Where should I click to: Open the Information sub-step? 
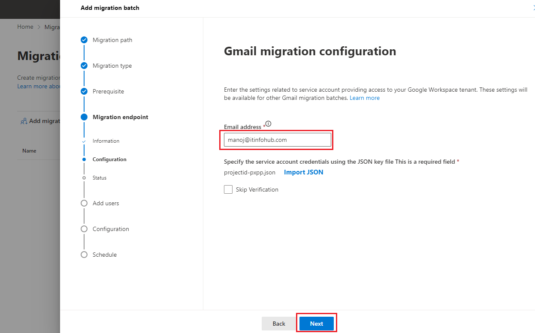106,141
